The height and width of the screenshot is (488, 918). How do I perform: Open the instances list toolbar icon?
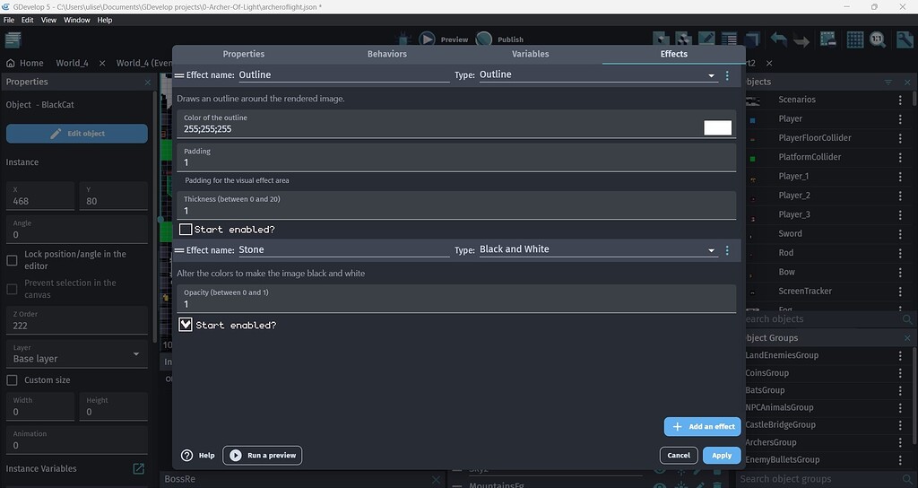[730, 39]
